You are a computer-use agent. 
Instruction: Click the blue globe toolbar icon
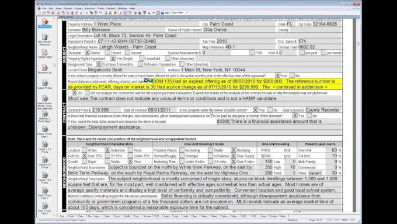click(x=162, y=13)
